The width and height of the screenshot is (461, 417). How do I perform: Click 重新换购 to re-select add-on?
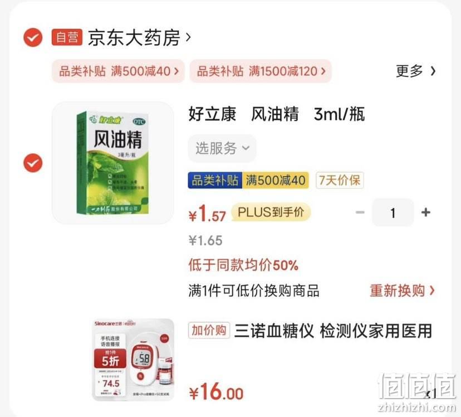coord(402,291)
